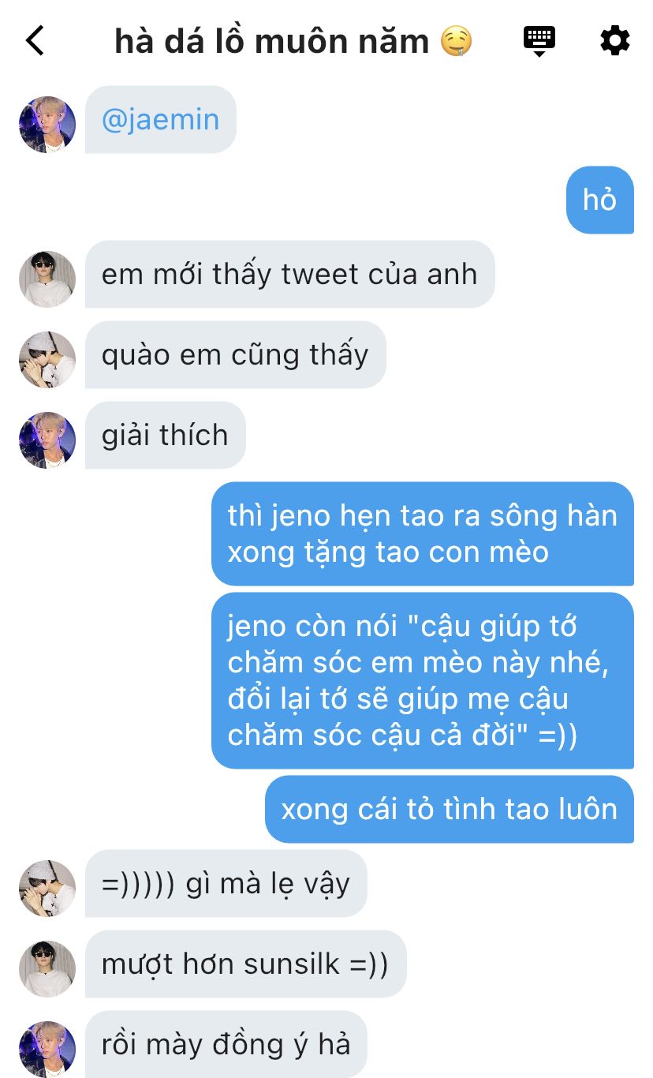Viewport: 653px width, 1078px height.
Task: Tap avatar beside "gì mà lẹ vậy"
Action: coord(47,889)
